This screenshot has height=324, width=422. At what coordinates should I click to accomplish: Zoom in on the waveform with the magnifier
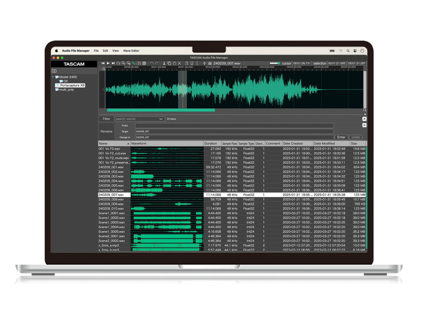(x=124, y=63)
